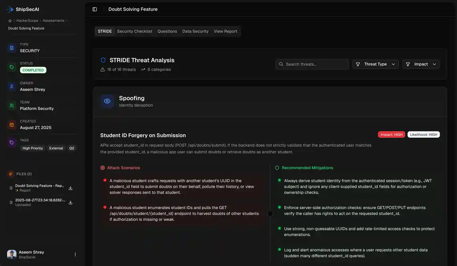457x266 pixels.
Task: Click the categories trend arrow icon
Action: [x=143, y=70]
